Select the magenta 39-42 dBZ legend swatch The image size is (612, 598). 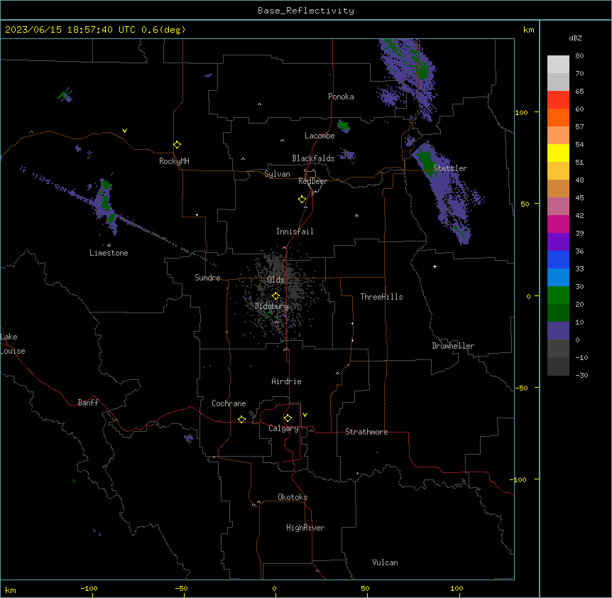coord(558,224)
